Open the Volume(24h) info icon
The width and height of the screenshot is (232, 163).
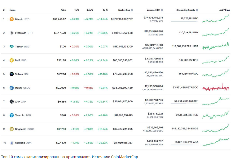[x=162, y=10]
